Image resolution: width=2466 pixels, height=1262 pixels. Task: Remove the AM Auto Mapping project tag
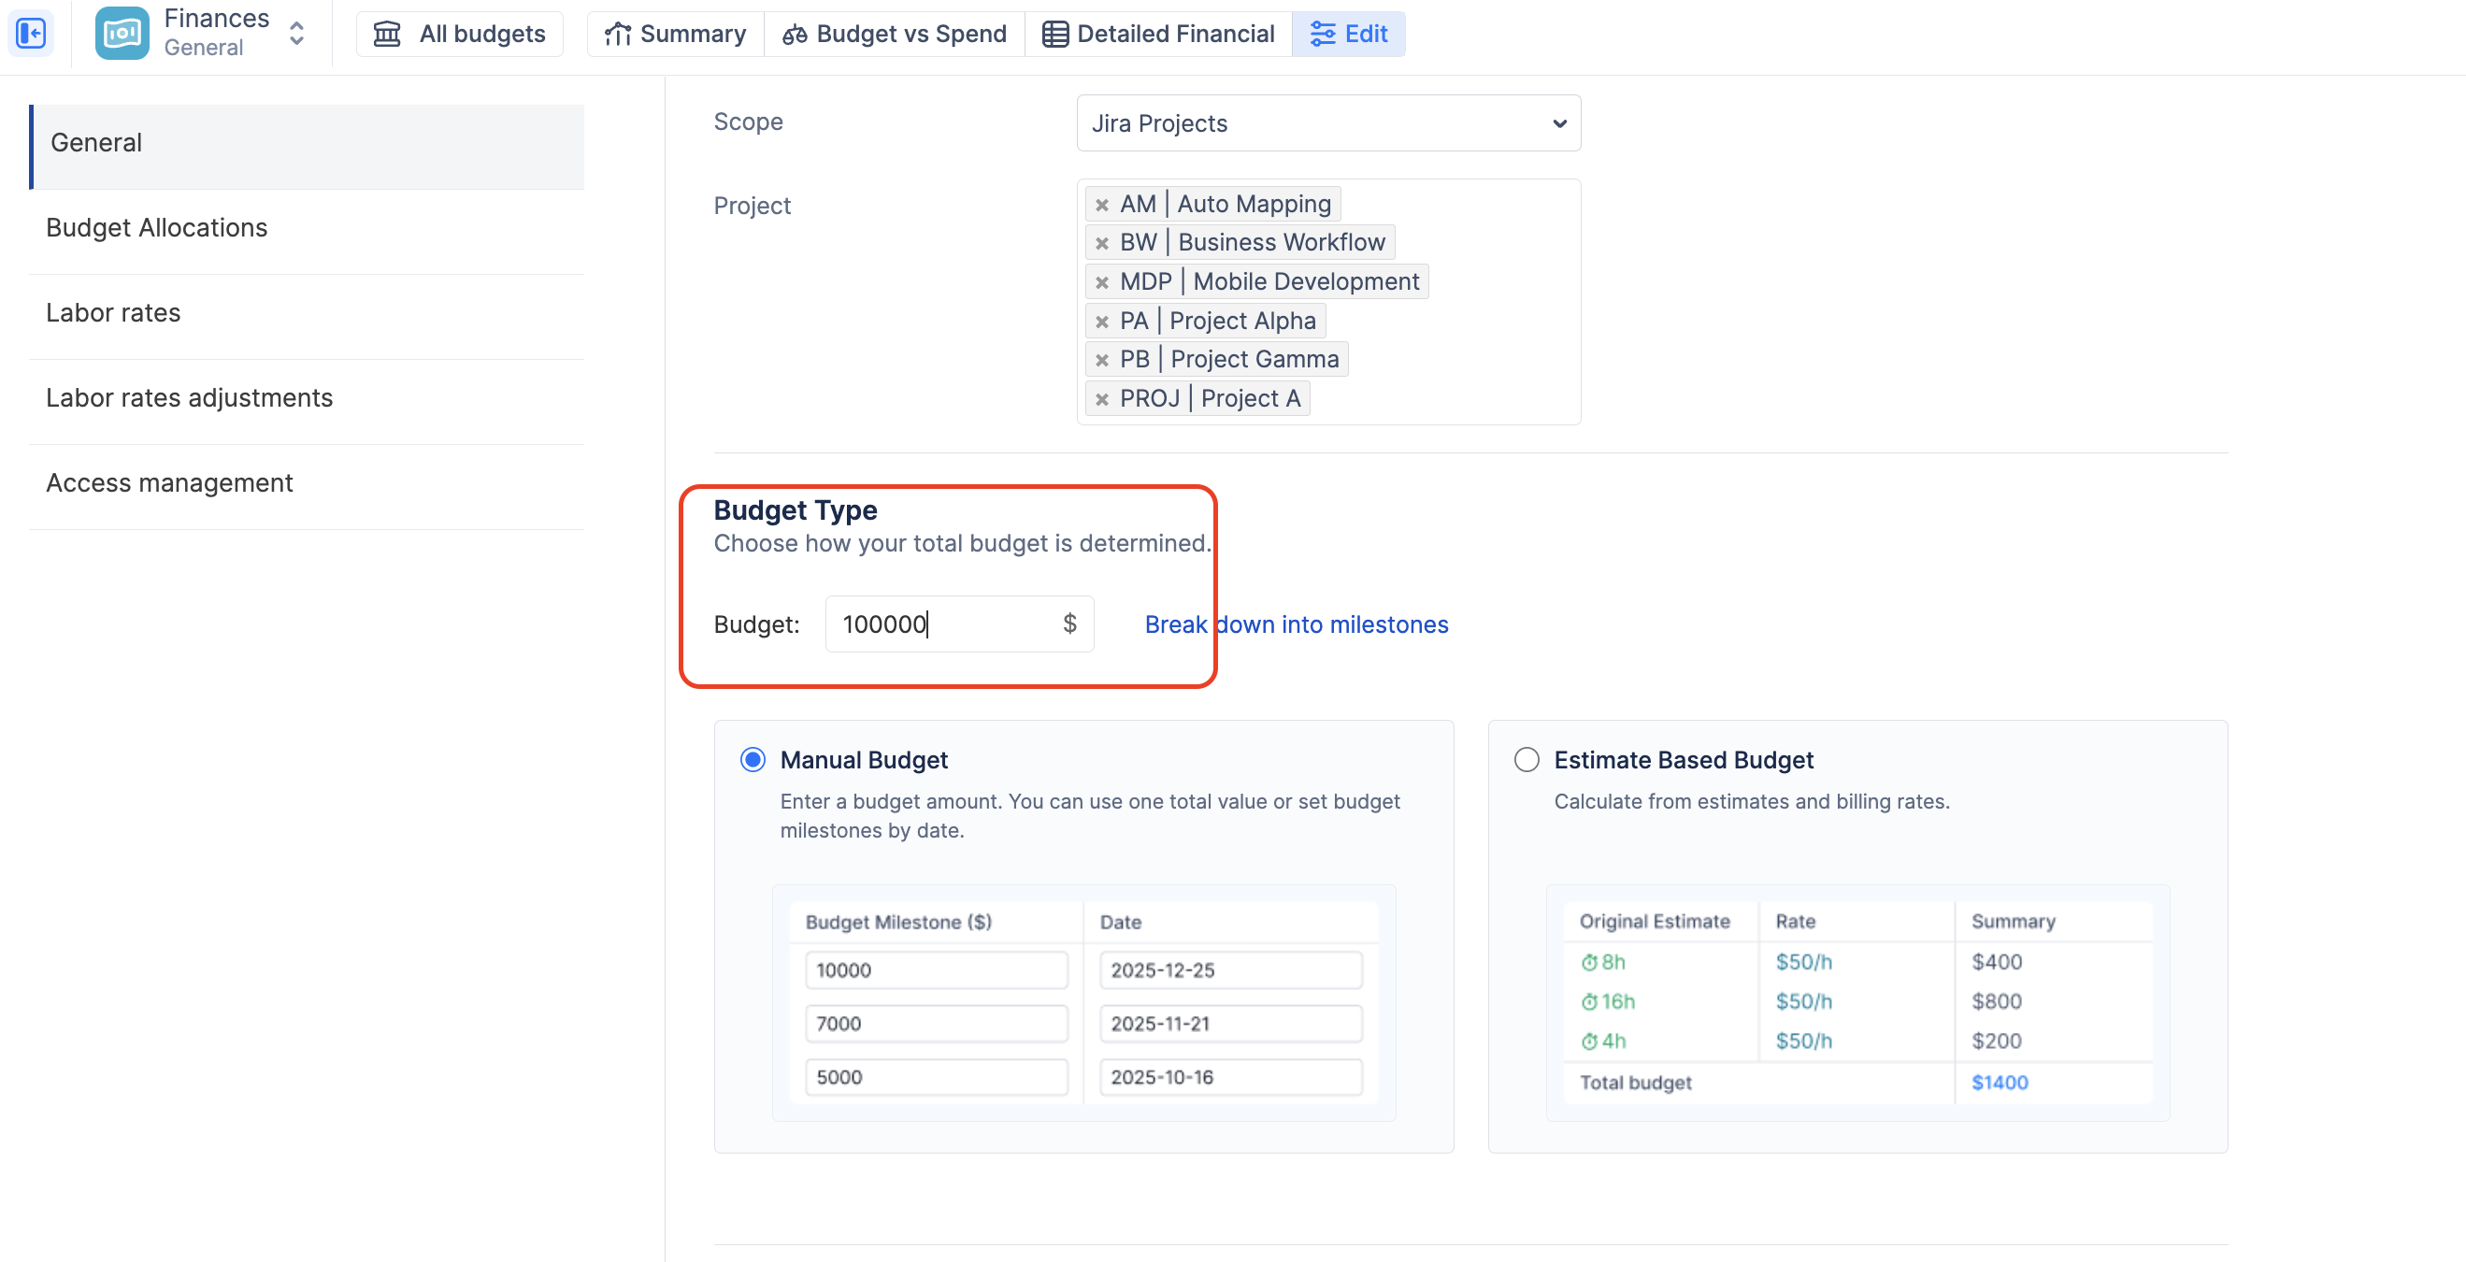(1102, 205)
